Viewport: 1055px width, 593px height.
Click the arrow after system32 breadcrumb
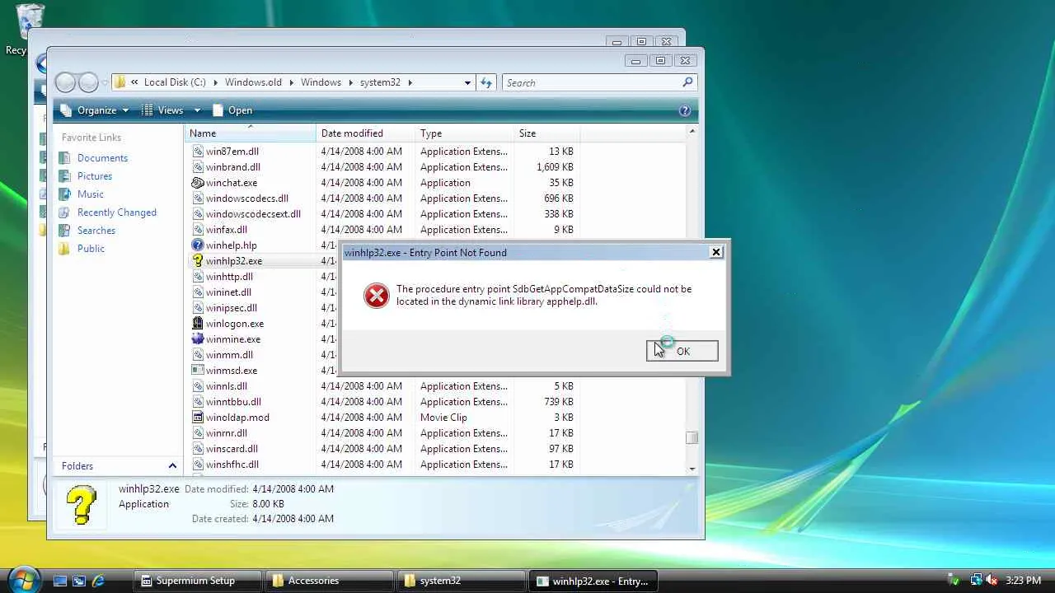click(410, 82)
